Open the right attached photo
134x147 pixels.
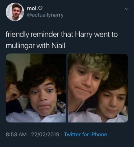pyautogui.click(x=98, y=88)
